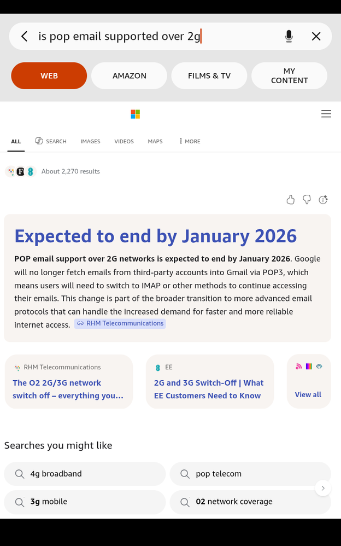This screenshot has width=341, height=546.
Task: Click the Microsoft logo at the top
Action: click(135, 114)
